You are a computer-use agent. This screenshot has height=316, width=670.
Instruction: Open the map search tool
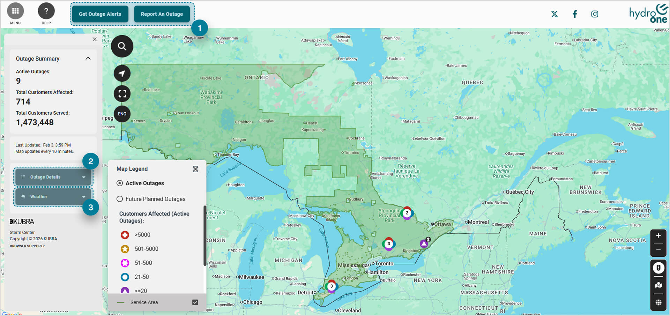coord(122,46)
